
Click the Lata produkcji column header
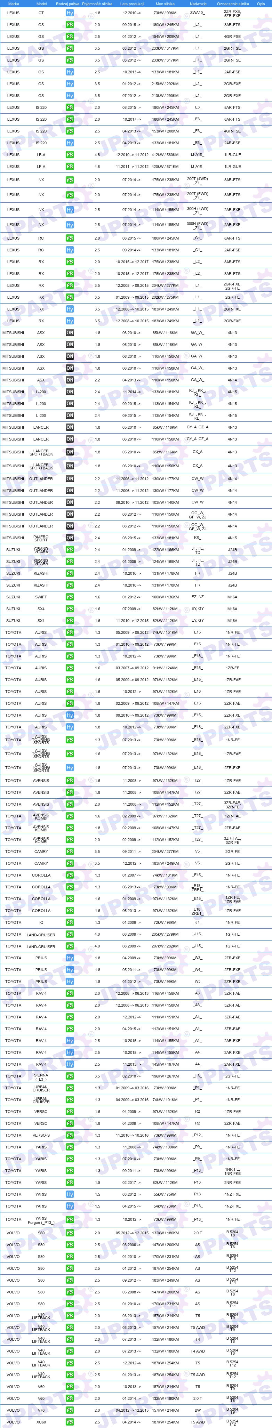[x=131, y=3]
